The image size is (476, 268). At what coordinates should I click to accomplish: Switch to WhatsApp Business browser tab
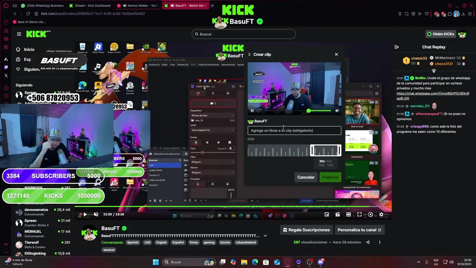click(42, 6)
